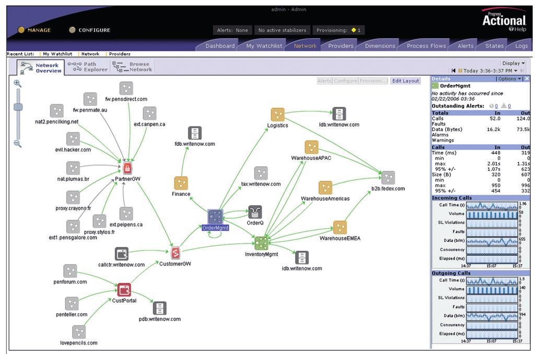Open the Alerts tab

point(466,46)
